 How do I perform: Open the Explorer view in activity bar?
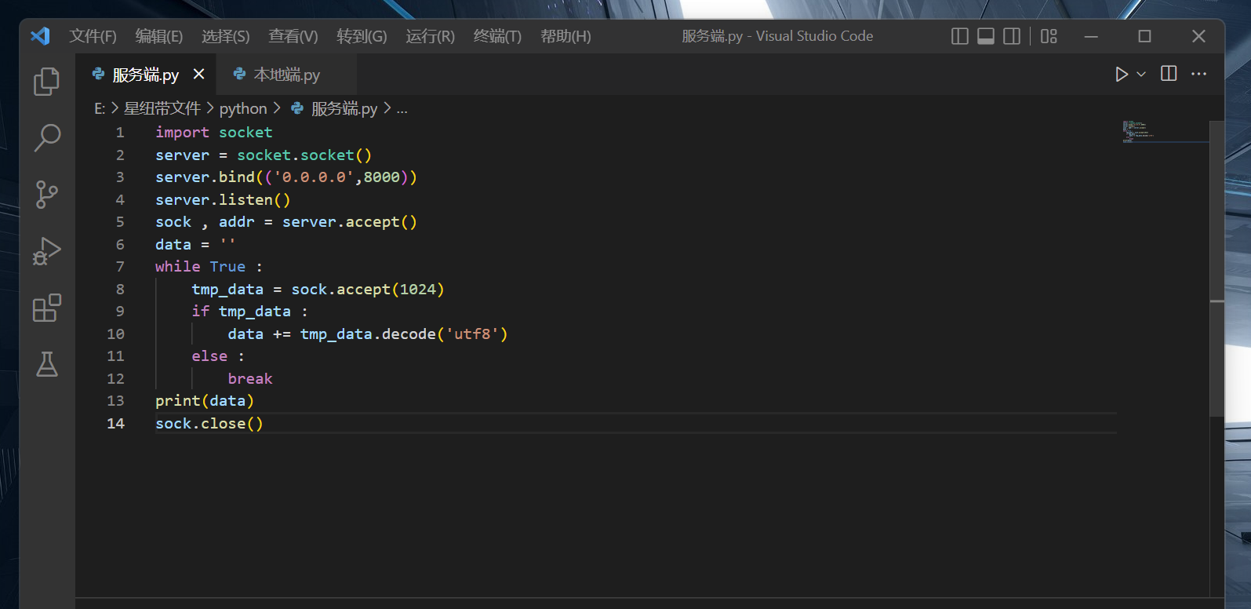[x=47, y=81]
